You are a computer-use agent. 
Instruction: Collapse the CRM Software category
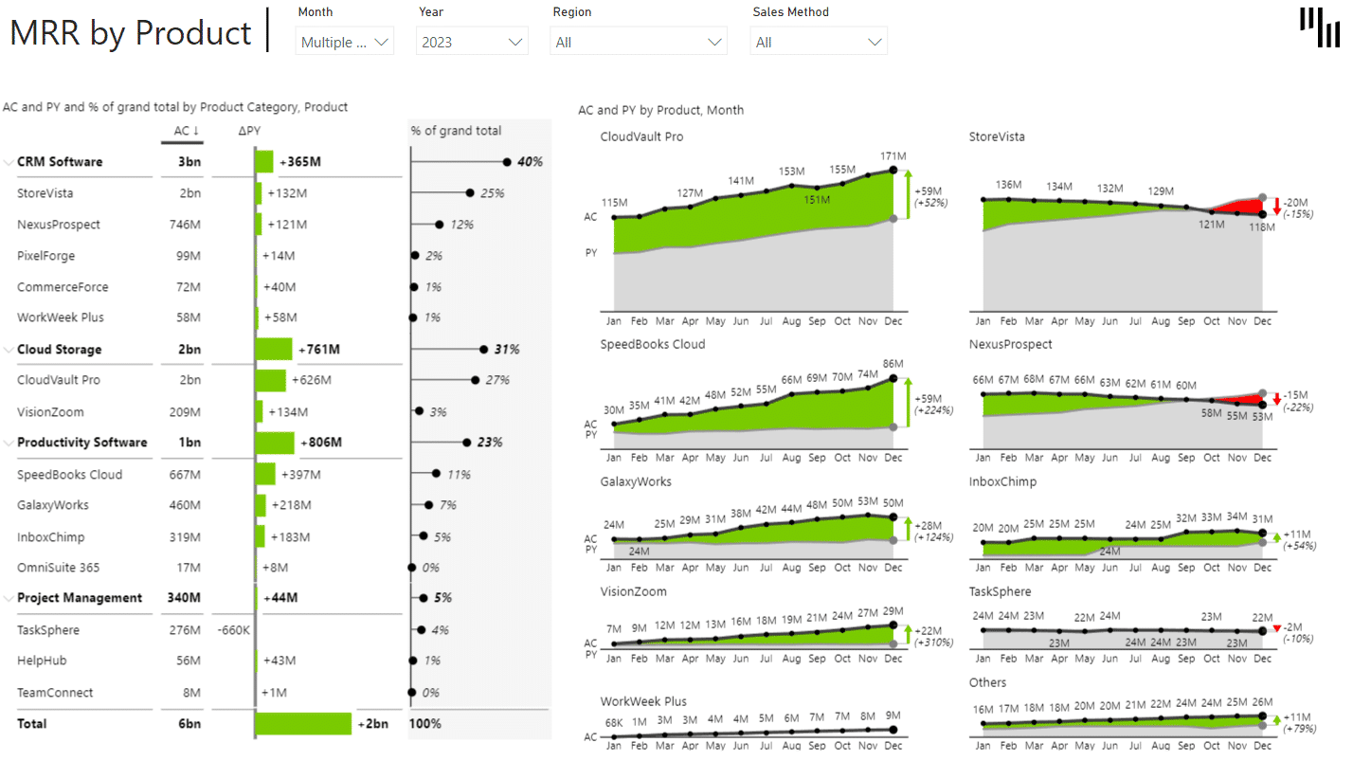(9, 161)
